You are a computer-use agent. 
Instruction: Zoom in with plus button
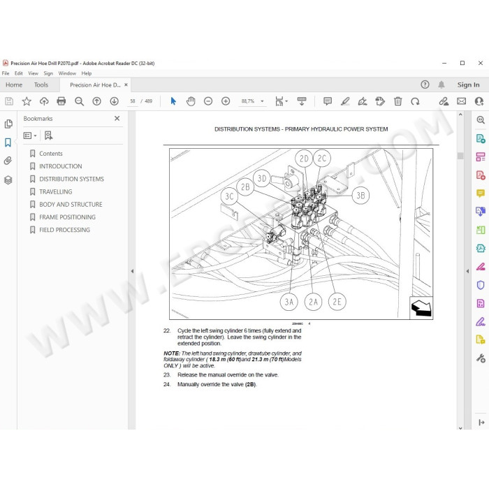[x=226, y=101]
